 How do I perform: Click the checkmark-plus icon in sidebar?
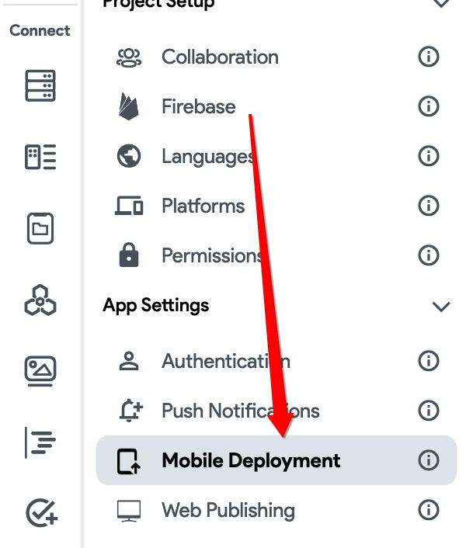(x=41, y=513)
